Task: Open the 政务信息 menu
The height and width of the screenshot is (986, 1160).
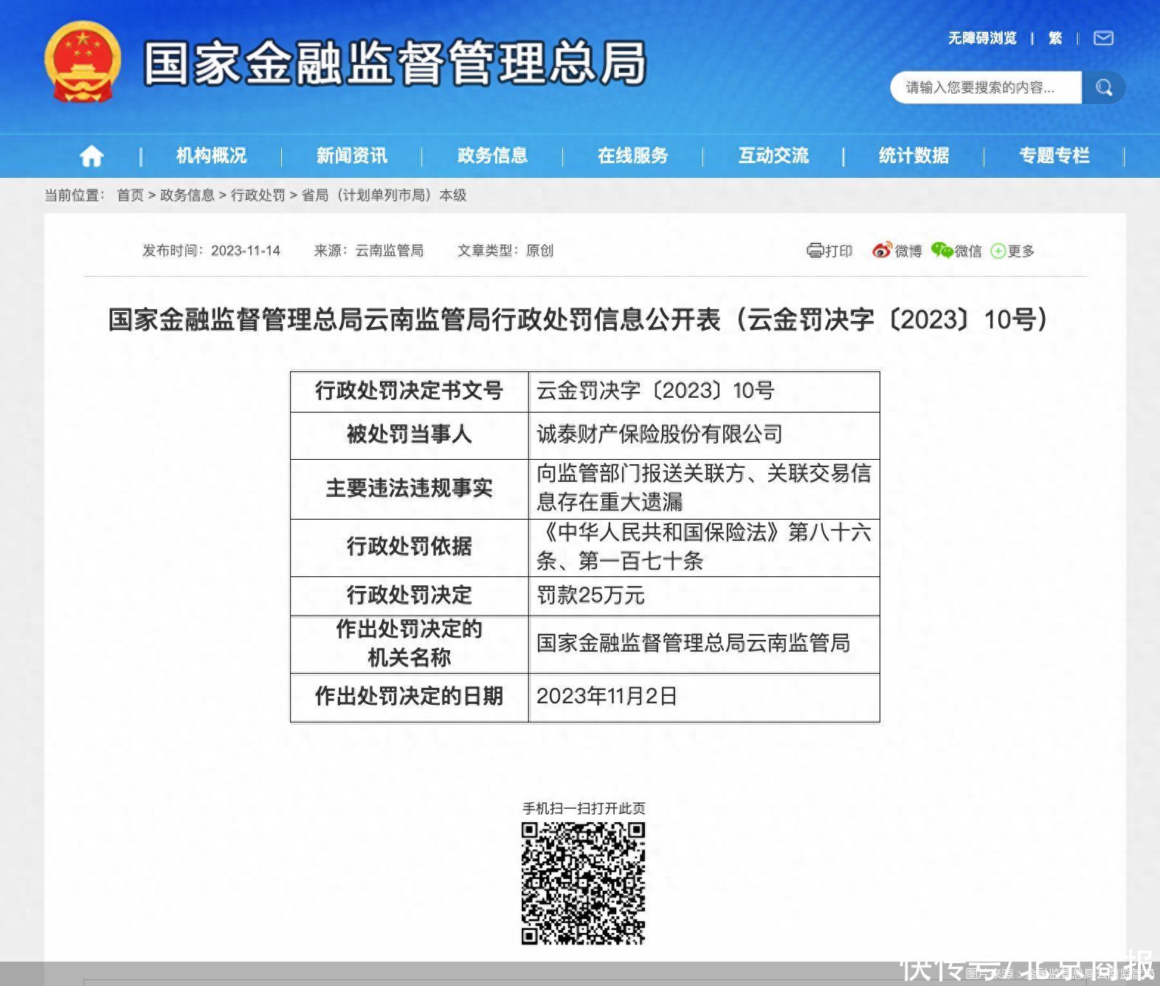Action: pyautogui.click(x=492, y=156)
